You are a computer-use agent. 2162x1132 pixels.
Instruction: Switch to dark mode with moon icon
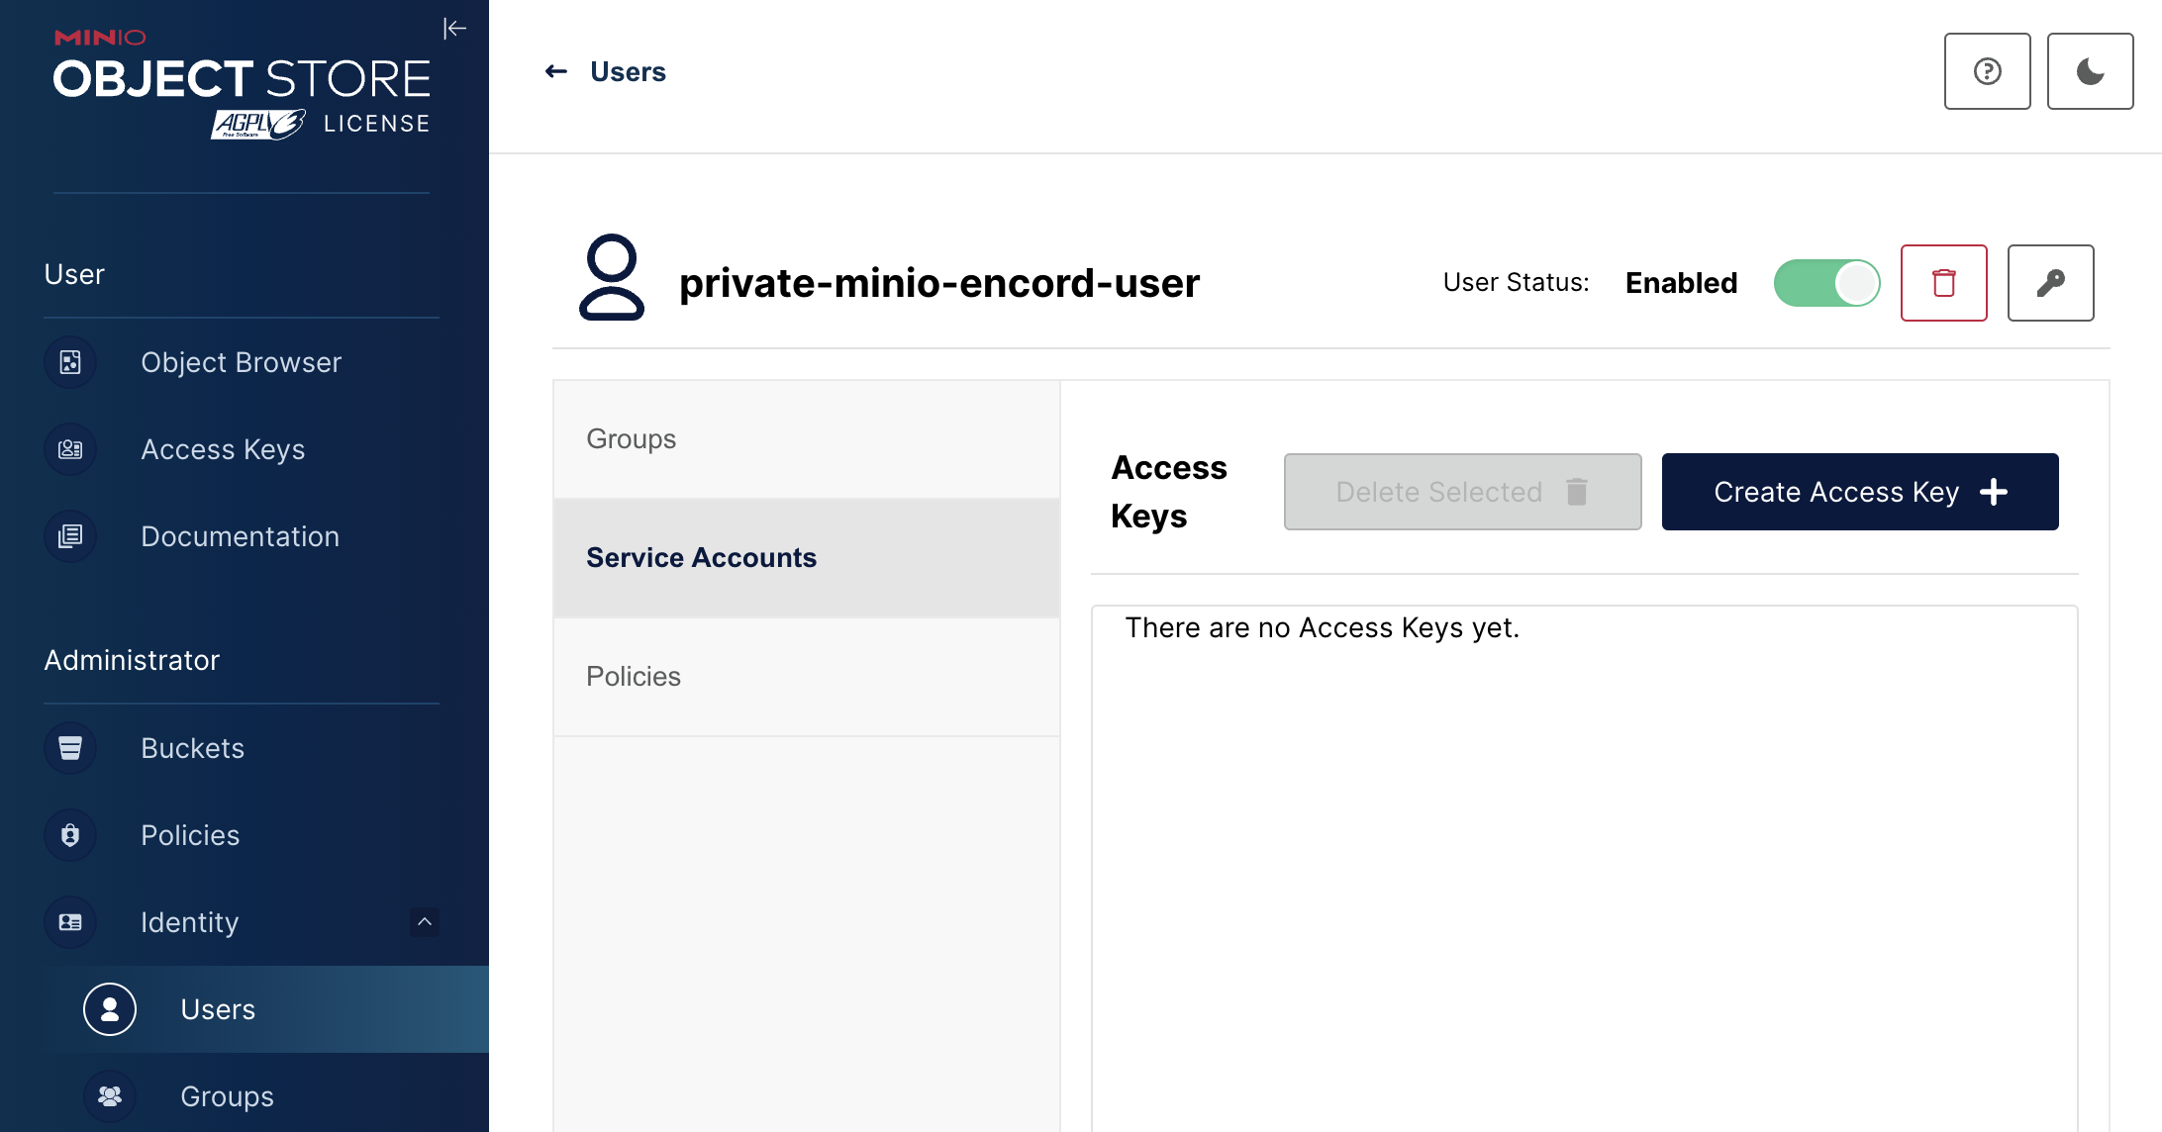tap(2091, 71)
